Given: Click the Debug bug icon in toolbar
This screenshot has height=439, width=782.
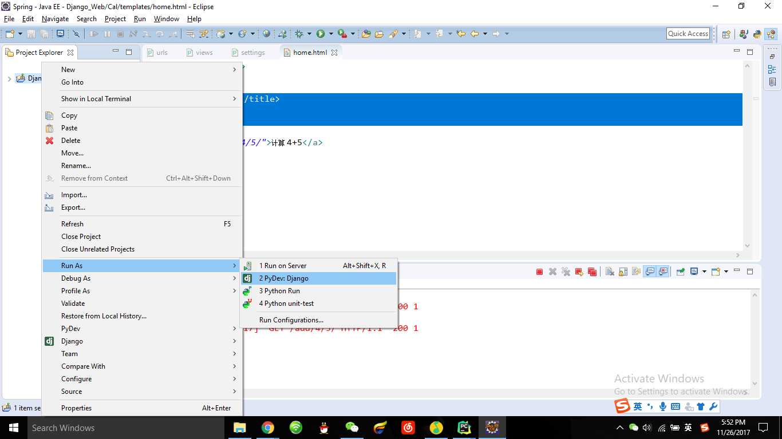Looking at the screenshot, I should pyautogui.click(x=299, y=34).
